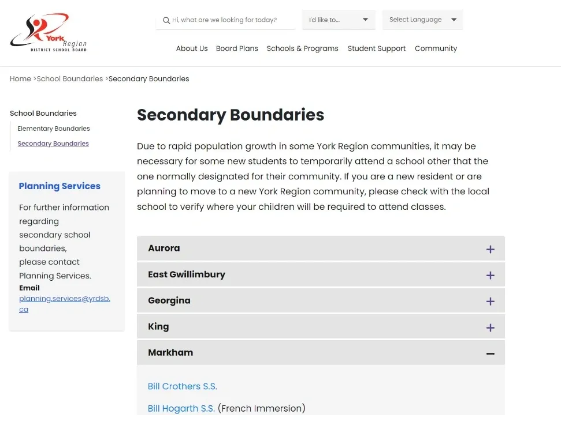Open the Select Language dropdown
Screen dimensions: 561x433
[422, 20]
